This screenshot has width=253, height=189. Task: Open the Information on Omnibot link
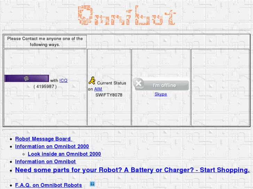point(46,162)
